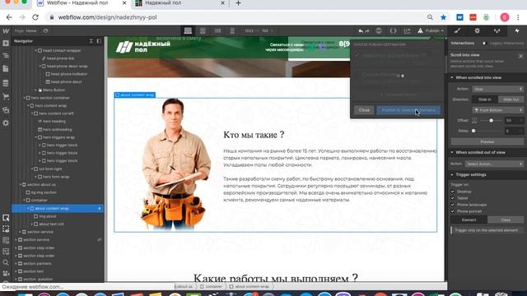Open the search icon in left sidebar
This screenshot has height=296, width=527.
point(6,262)
